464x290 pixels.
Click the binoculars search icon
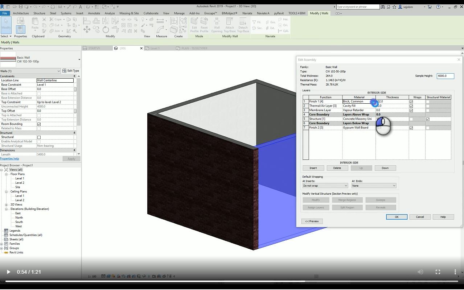pos(383,7)
